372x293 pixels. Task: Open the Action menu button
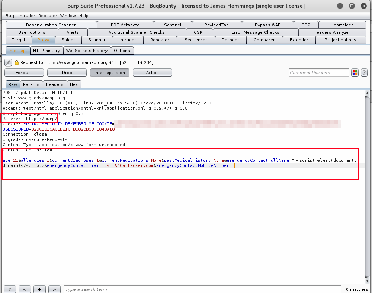point(152,73)
